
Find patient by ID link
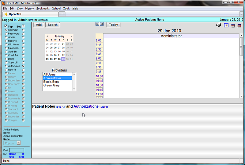tap(23, 154)
